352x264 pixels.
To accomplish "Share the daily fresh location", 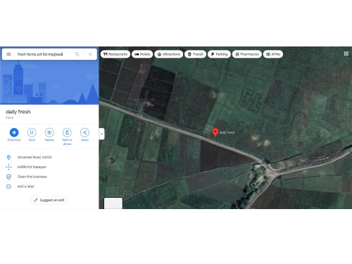I will point(84,132).
